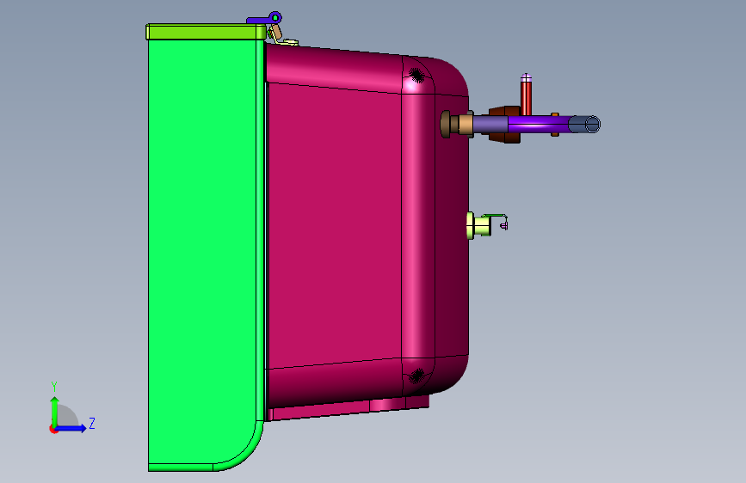Screen dimensions: 746x483
Task: Select the small magenta clip on the valve
Action: coord(504,225)
